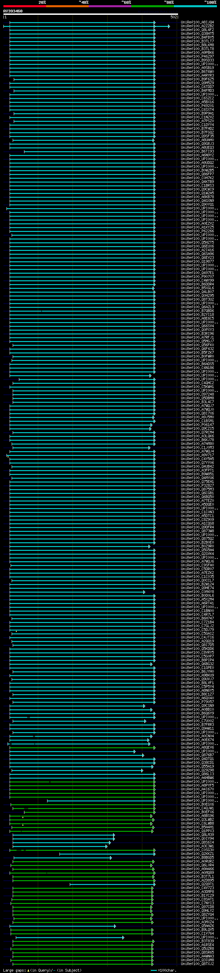This screenshot has width=220, height=973.
Task: Click the white query sequence bar
Action: point(91,14)
